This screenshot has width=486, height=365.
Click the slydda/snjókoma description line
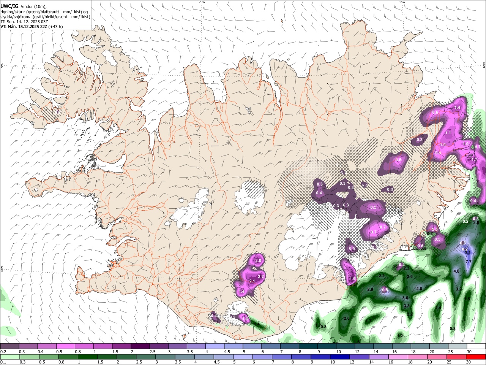pos(45,17)
